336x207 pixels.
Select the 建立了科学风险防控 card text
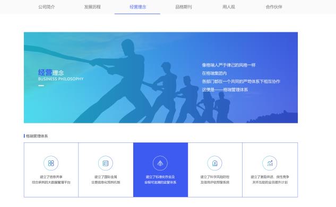pyautogui.click(x=215, y=179)
